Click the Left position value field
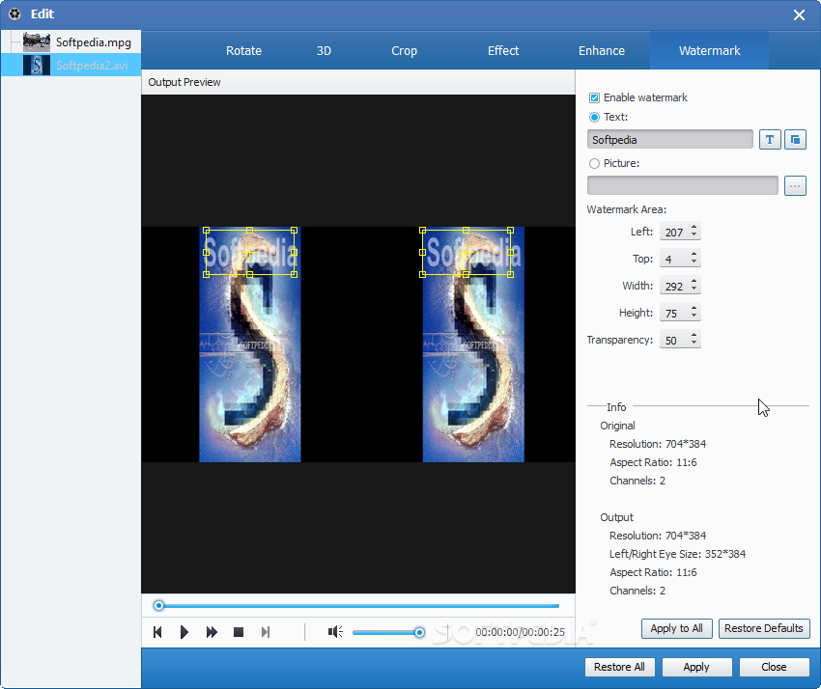The height and width of the screenshot is (689, 821). (674, 232)
